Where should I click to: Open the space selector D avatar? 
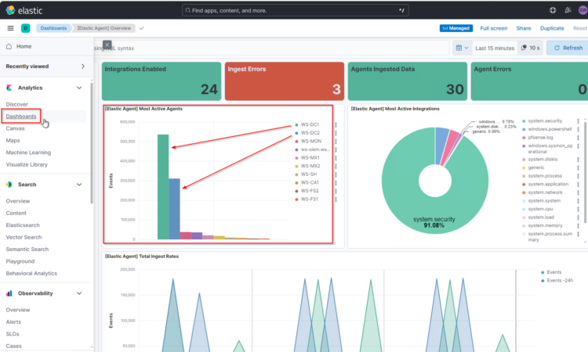point(26,28)
